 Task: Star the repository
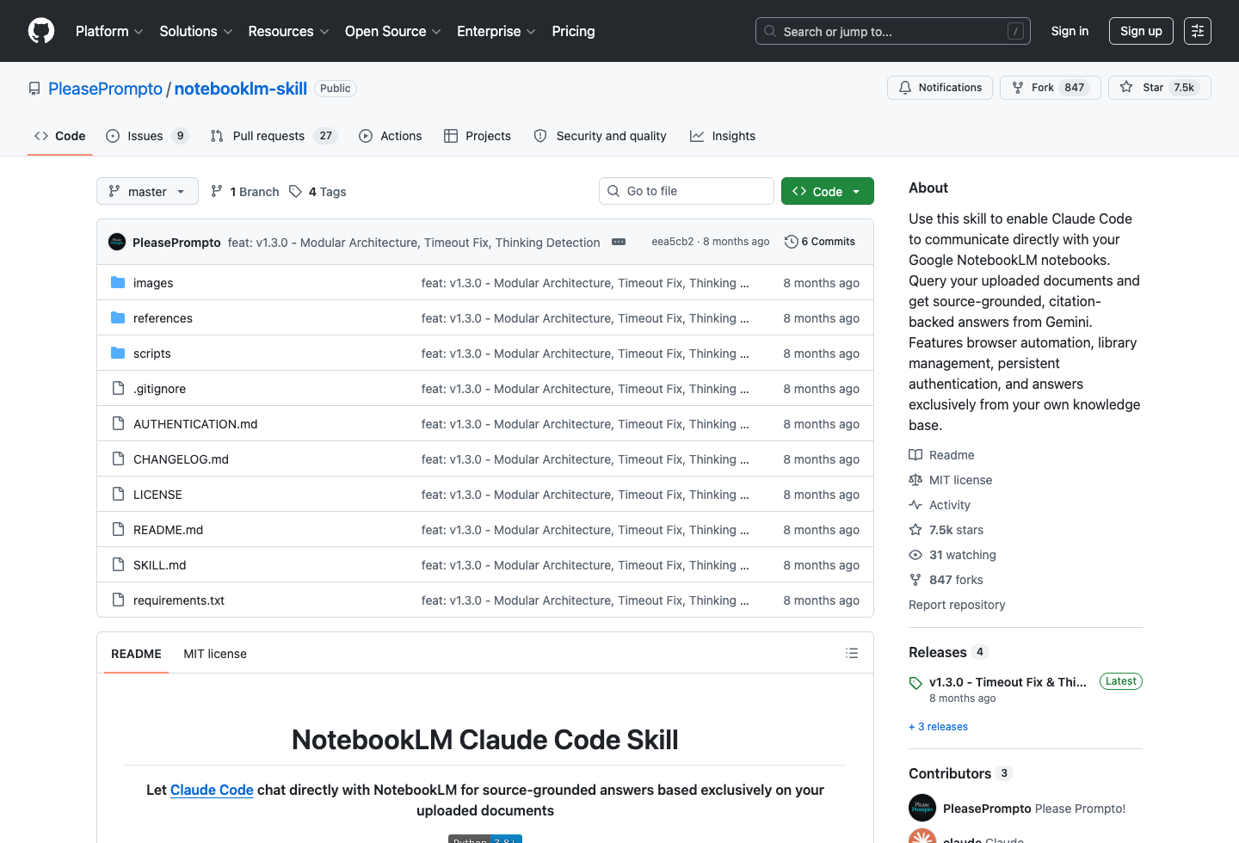1159,88
